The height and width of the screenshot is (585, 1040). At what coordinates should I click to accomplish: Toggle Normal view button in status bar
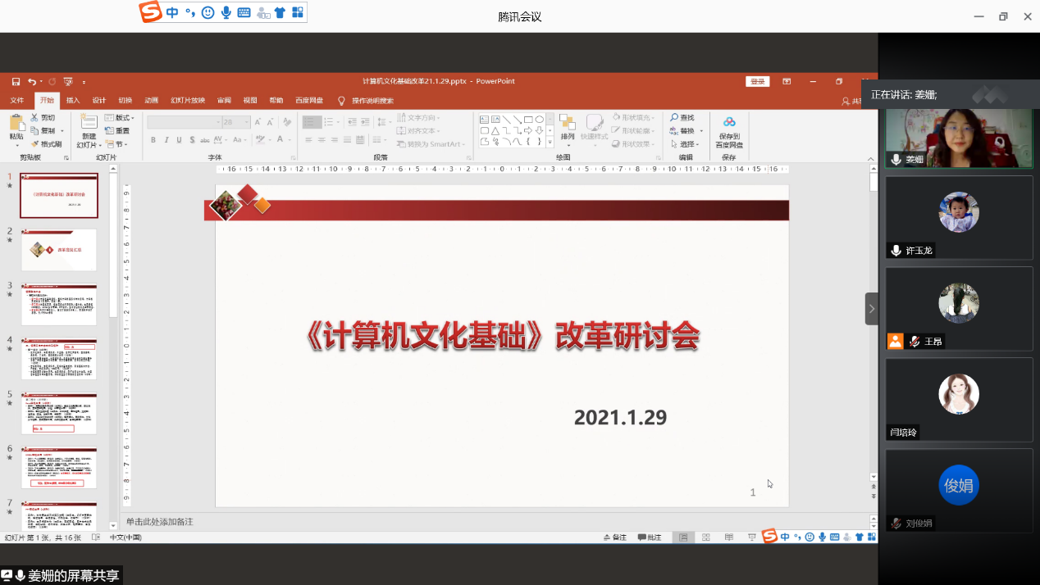click(x=682, y=537)
